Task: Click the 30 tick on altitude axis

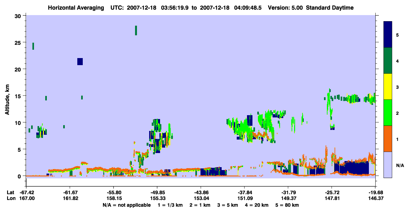Action: [x=18, y=16]
